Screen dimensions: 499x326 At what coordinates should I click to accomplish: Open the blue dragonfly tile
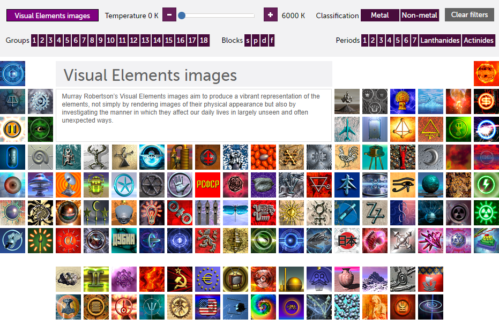click(235, 213)
